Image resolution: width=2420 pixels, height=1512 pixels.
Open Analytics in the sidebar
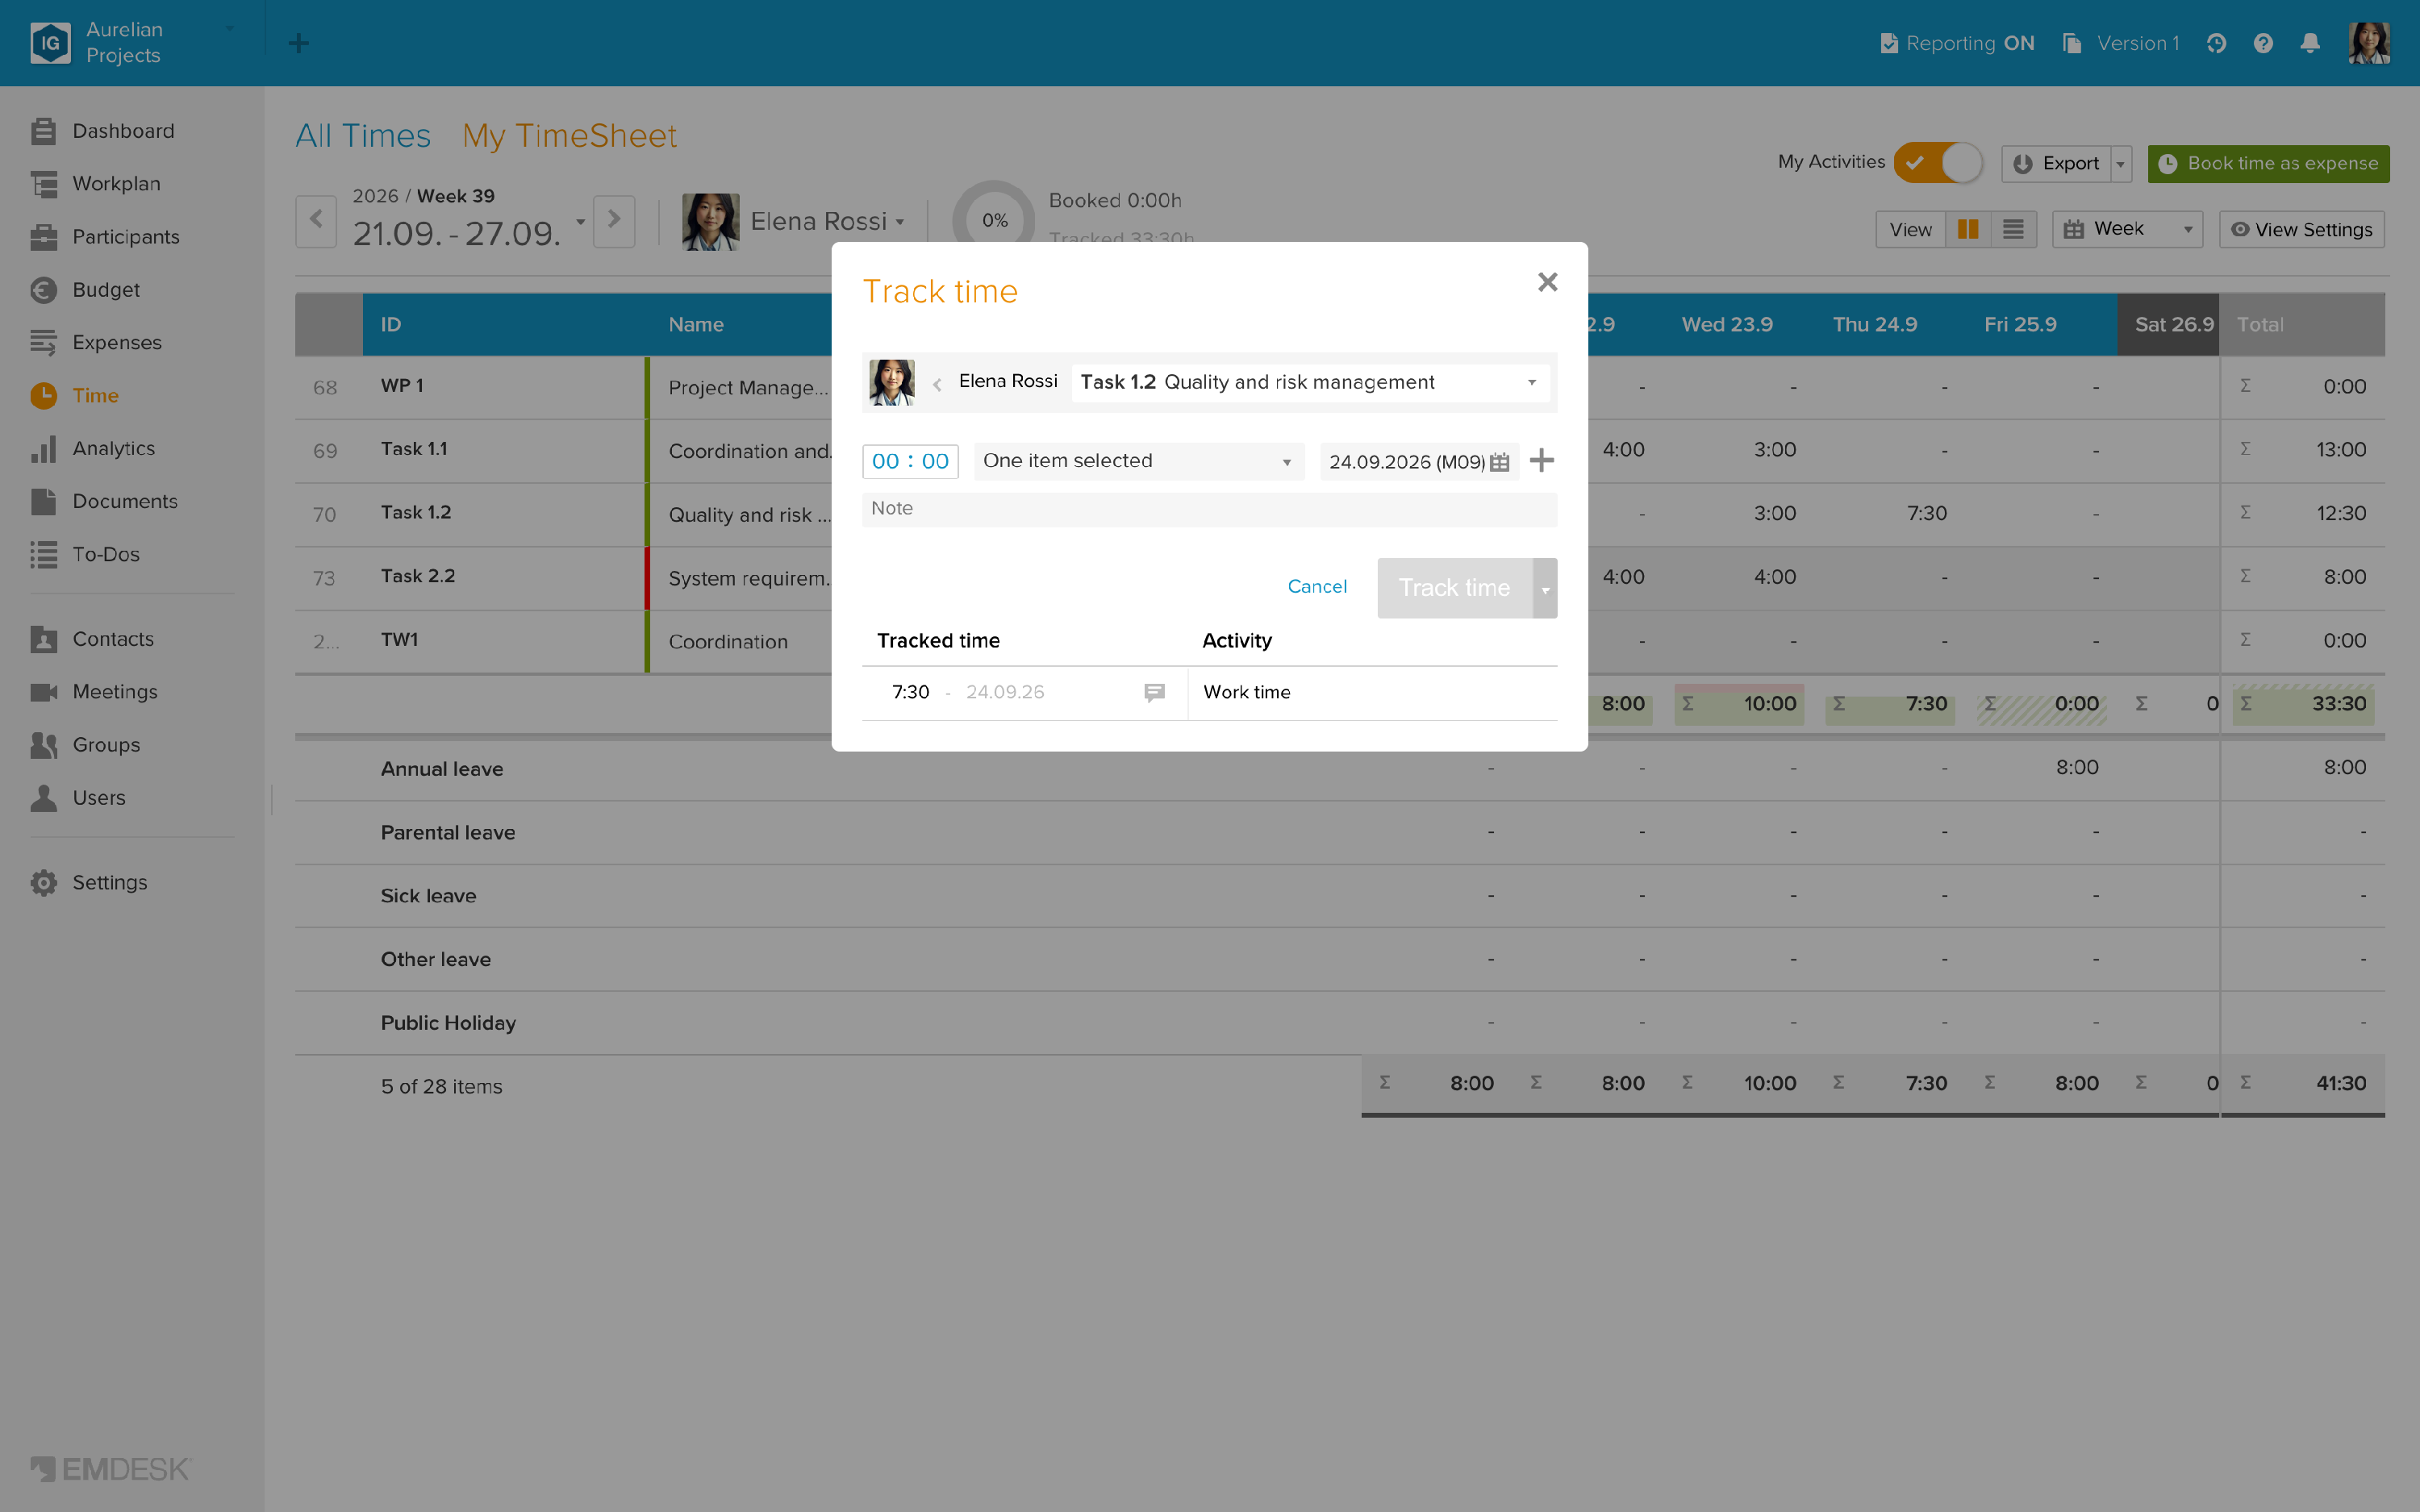[113, 448]
